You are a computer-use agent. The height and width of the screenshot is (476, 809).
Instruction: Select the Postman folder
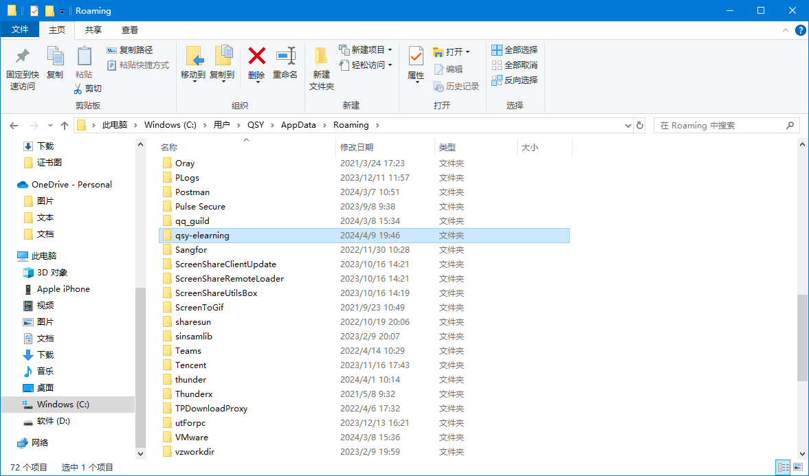tap(364, 192)
